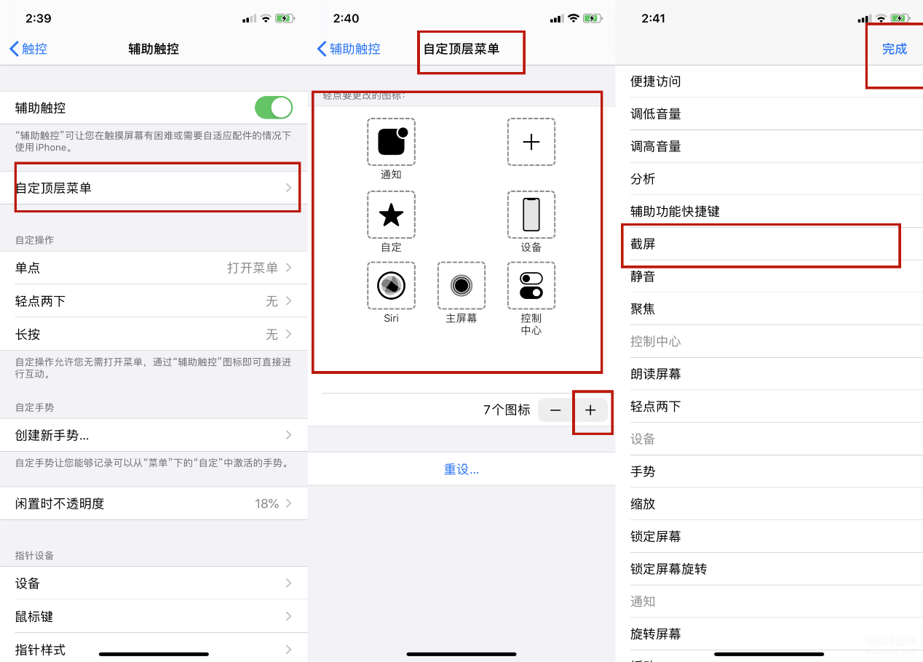923x662 pixels.
Task: Tap the Siri icon slot
Action: point(391,286)
